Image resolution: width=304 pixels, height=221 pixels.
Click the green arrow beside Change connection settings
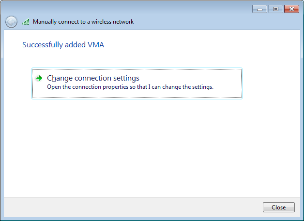(x=39, y=78)
